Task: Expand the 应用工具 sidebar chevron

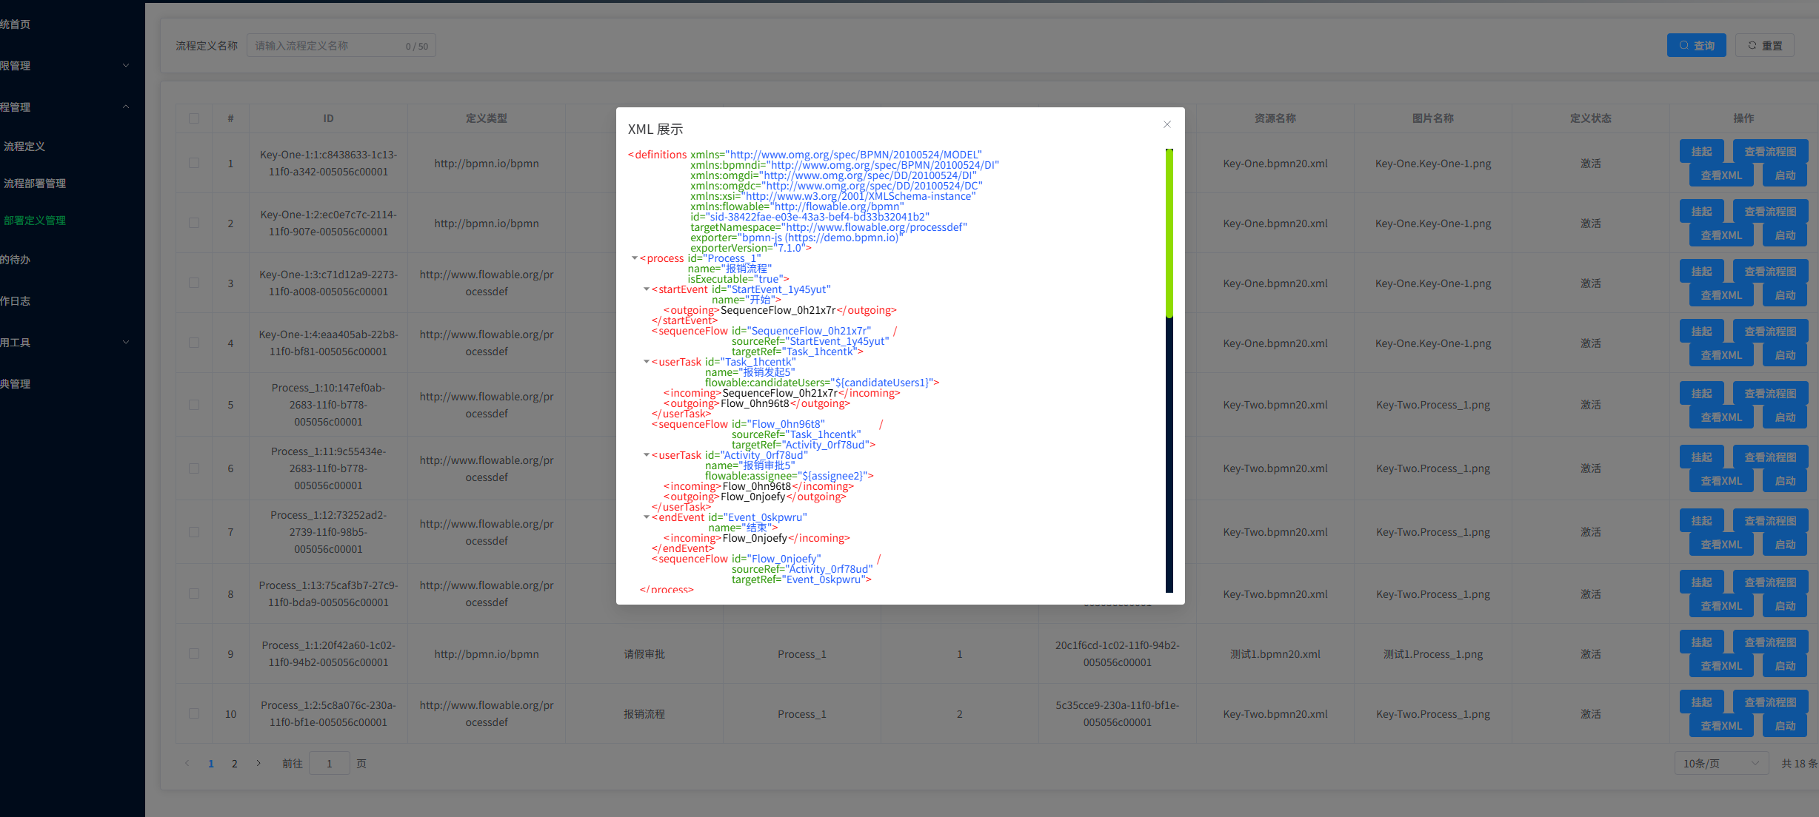Action: click(x=126, y=342)
